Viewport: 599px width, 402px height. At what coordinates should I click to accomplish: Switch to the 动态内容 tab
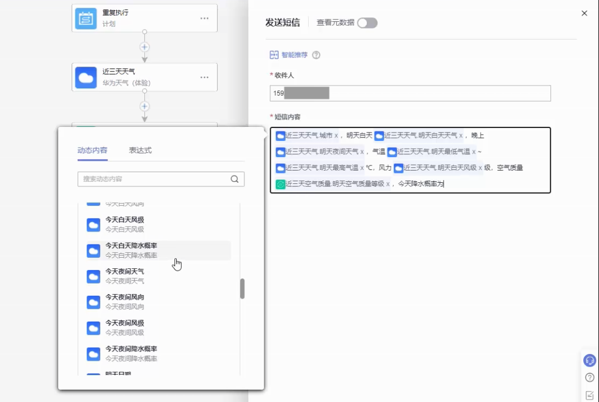click(x=92, y=150)
